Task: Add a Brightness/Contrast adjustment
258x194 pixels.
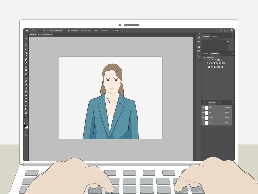Action: 209,60
